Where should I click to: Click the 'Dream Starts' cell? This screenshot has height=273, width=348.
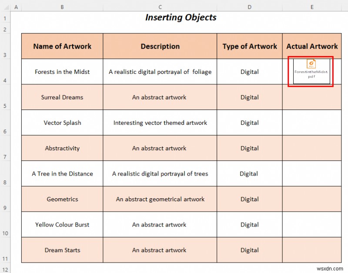pos(62,250)
